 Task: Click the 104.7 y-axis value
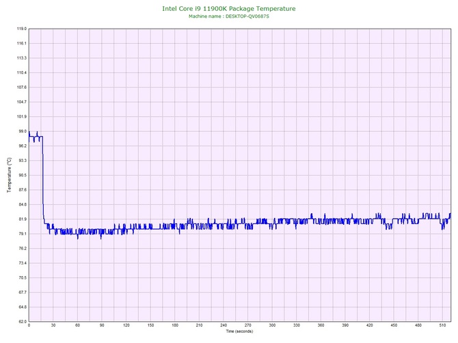pyautogui.click(x=22, y=102)
